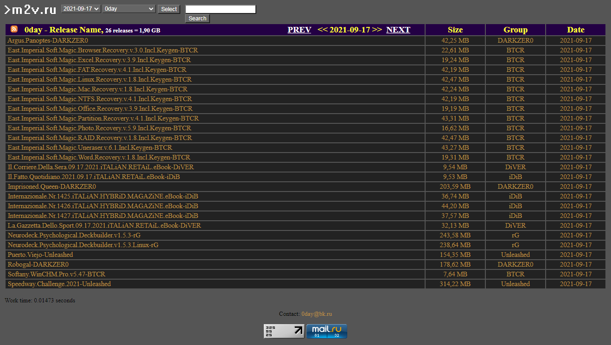Open the Magic.RAID.Recovery.v.1.8 release

tap(100, 138)
